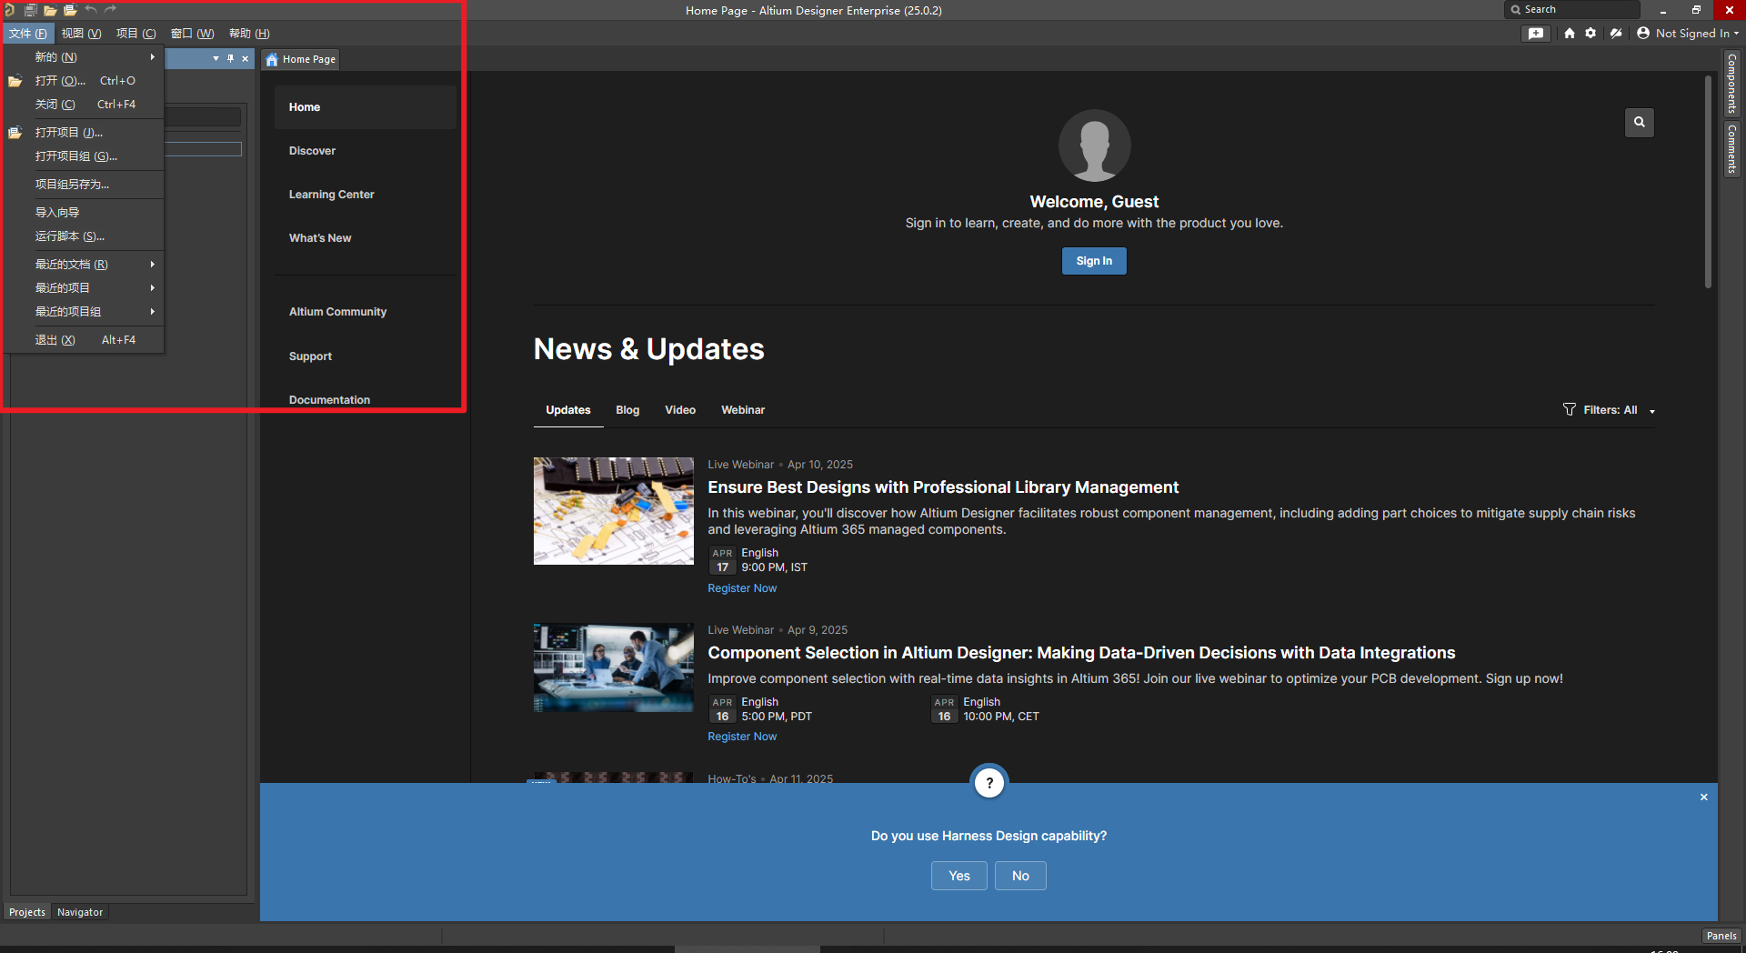Expand the 新的 (N) submenu
Screen dimensions: 1746x953
click(x=84, y=57)
